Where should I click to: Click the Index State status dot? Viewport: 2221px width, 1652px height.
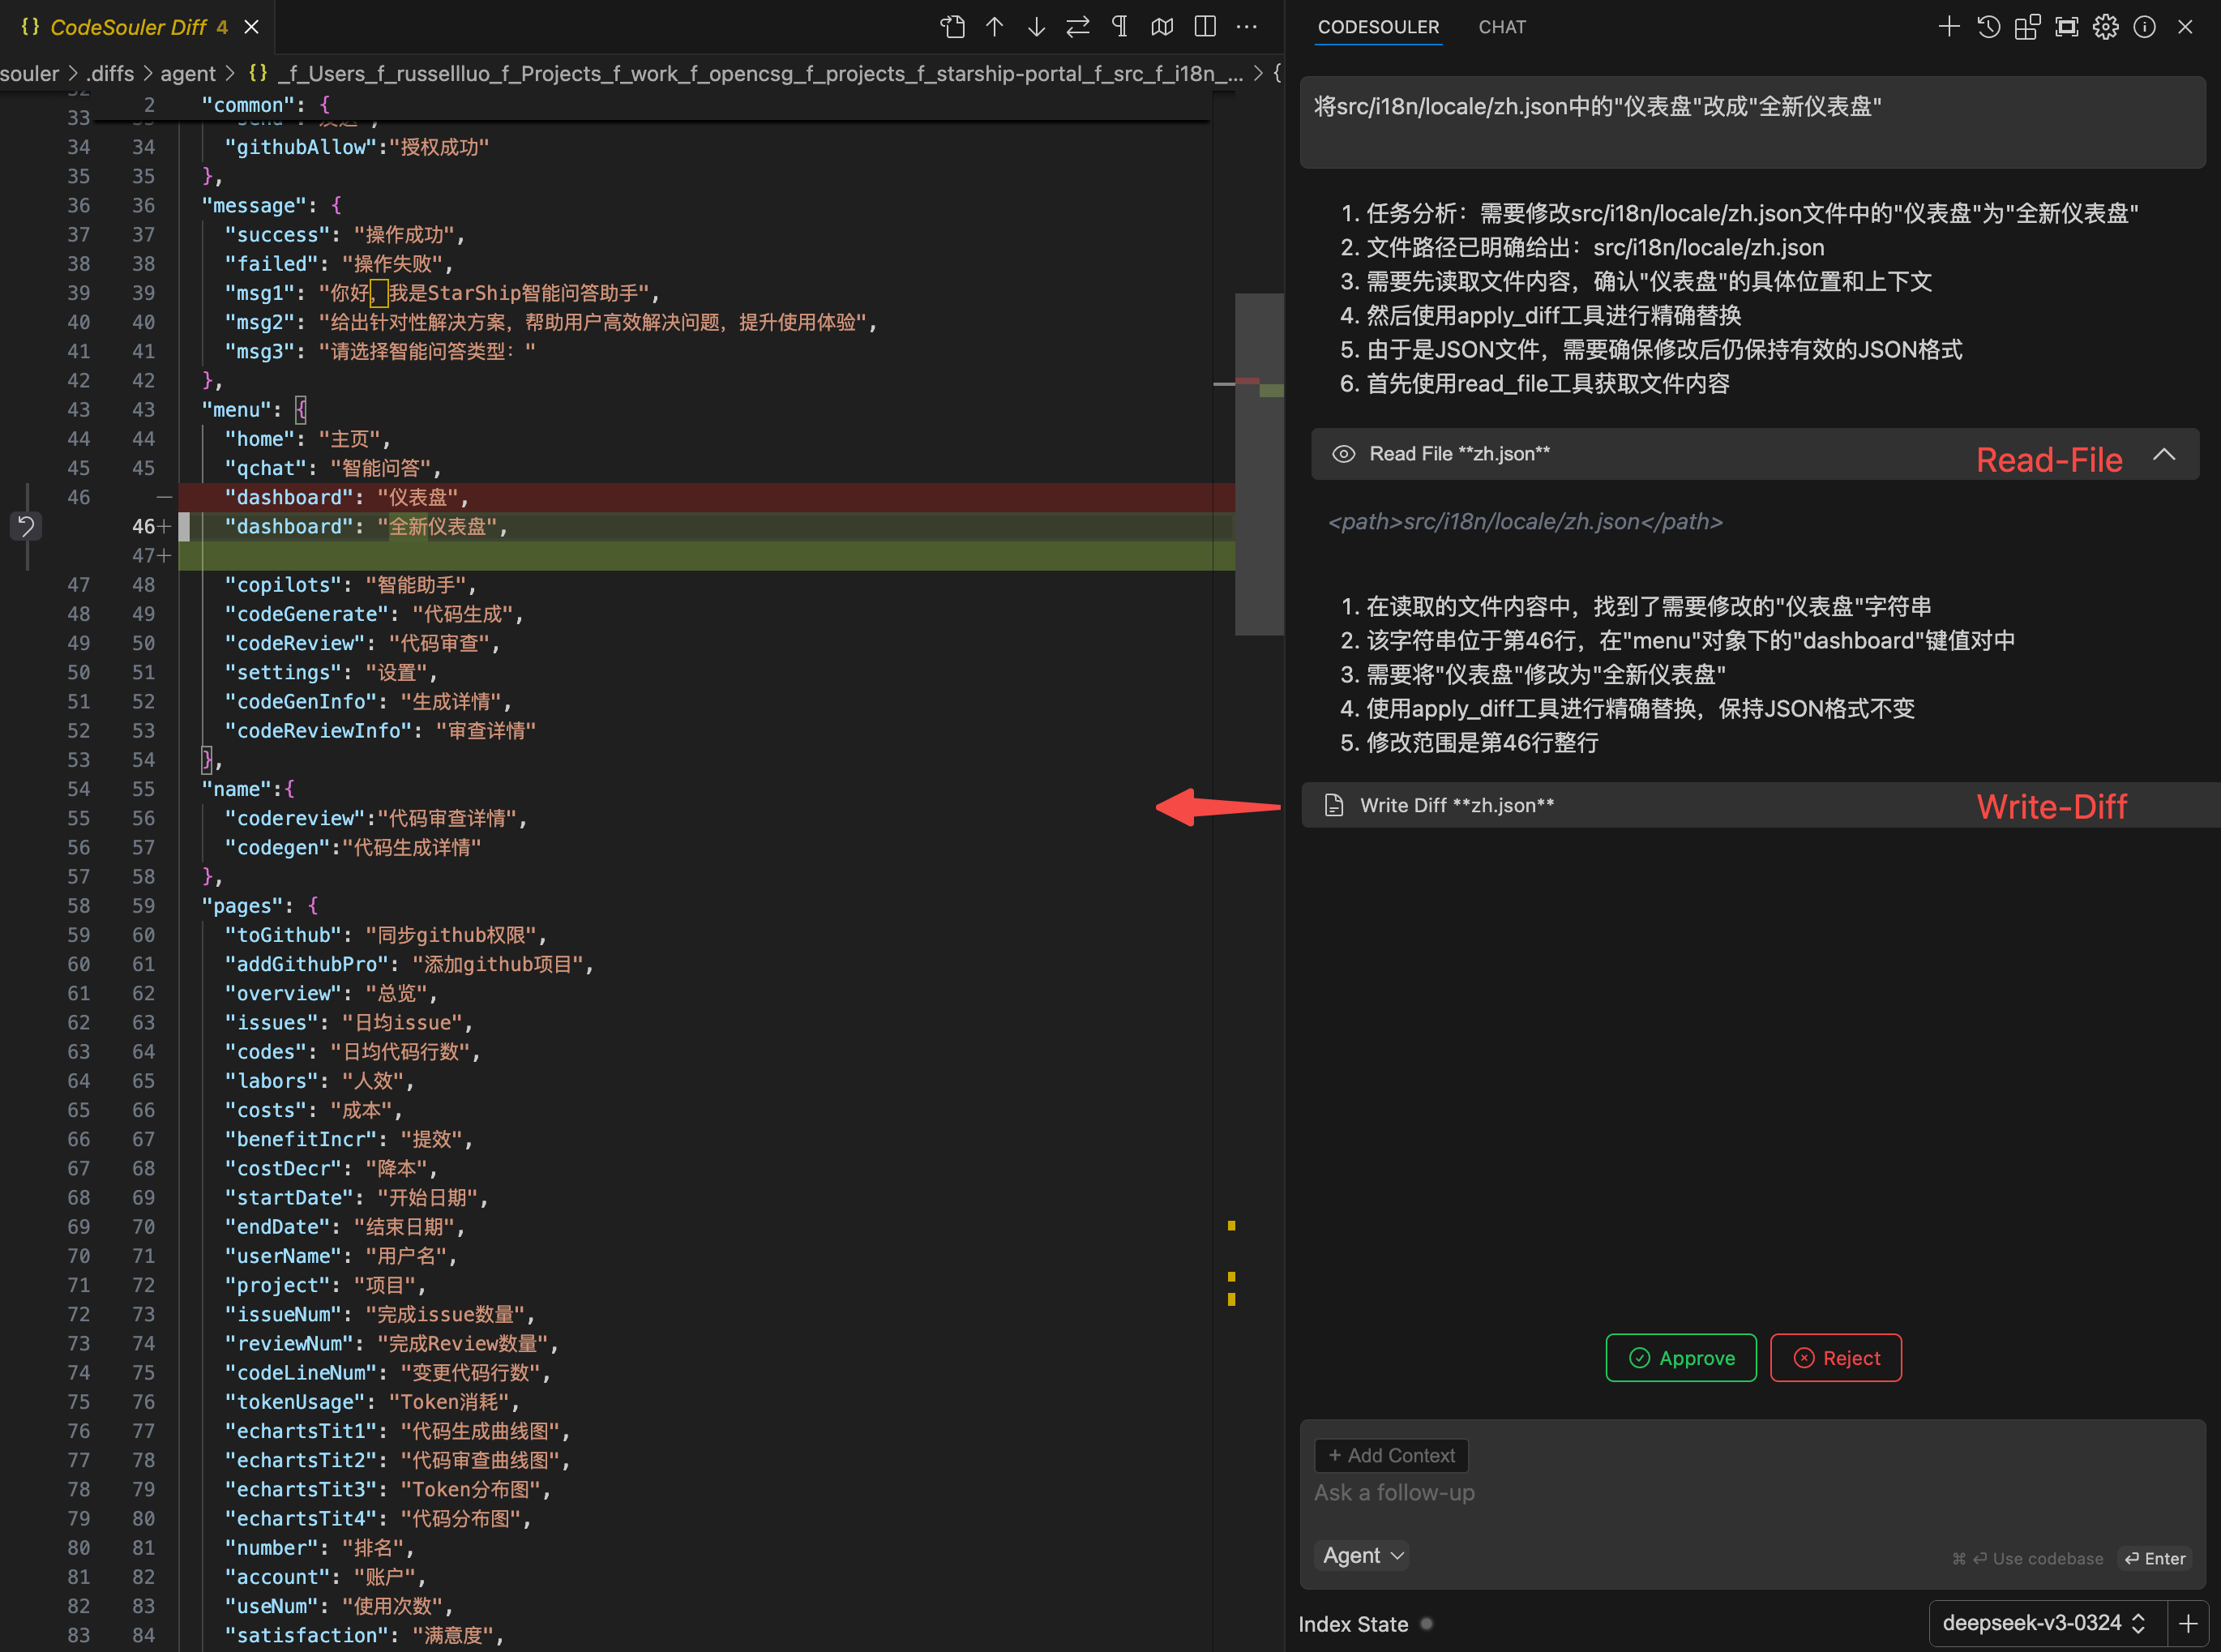1427,1624
